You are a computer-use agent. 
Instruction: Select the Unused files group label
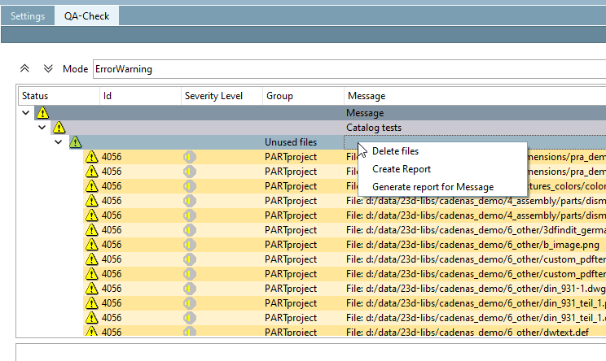(291, 142)
